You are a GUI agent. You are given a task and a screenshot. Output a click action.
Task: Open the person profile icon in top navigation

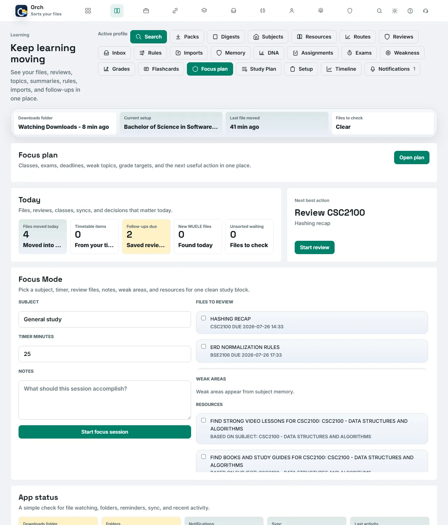pos(292,11)
